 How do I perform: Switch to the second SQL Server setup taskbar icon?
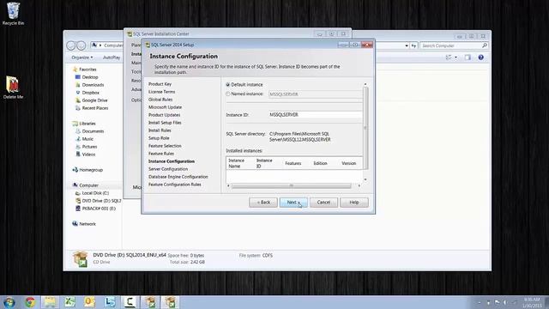click(x=170, y=302)
